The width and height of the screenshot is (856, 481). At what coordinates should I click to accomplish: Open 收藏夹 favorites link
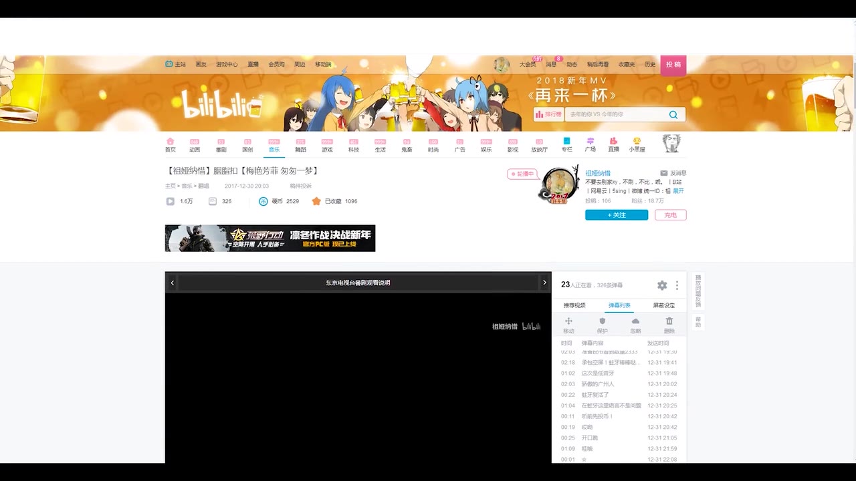(x=627, y=64)
